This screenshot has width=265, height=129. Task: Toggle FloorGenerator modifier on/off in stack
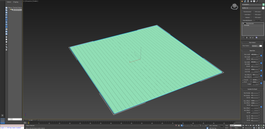click(245, 24)
